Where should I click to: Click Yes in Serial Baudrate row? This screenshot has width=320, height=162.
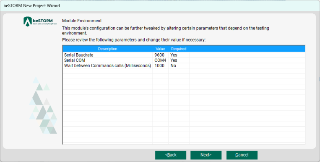click(x=174, y=55)
